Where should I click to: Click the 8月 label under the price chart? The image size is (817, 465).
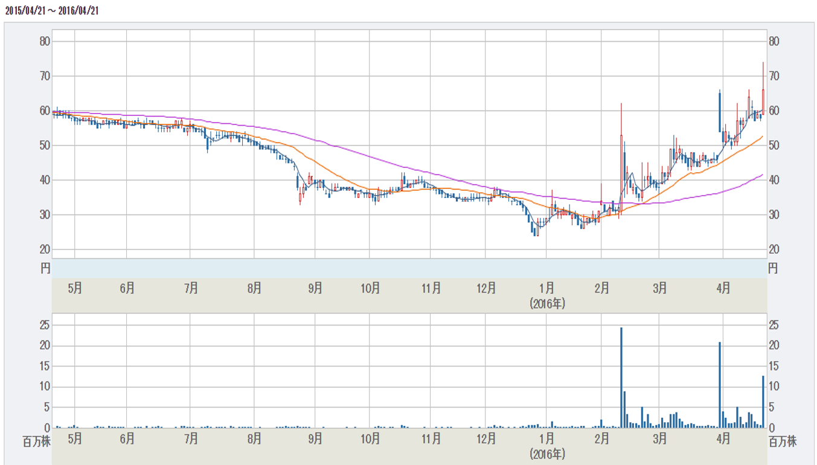(x=254, y=288)
